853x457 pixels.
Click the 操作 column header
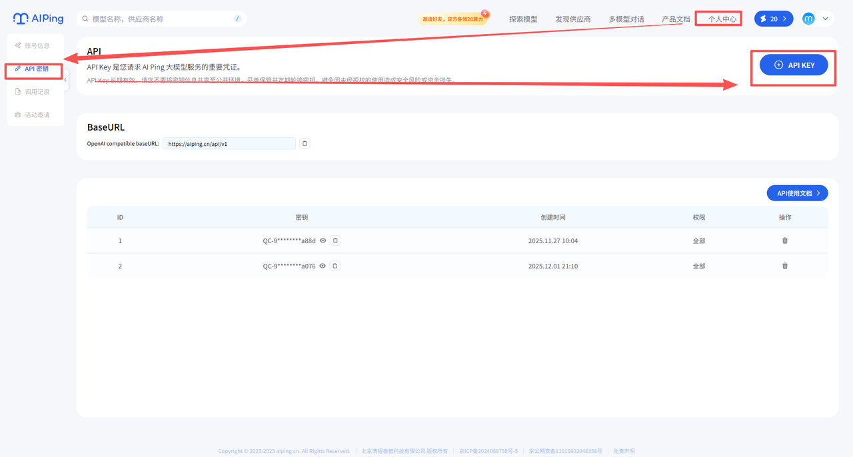[785, 217]
